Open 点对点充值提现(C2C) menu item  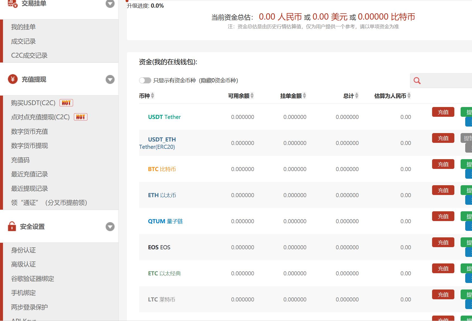[40, 117]
